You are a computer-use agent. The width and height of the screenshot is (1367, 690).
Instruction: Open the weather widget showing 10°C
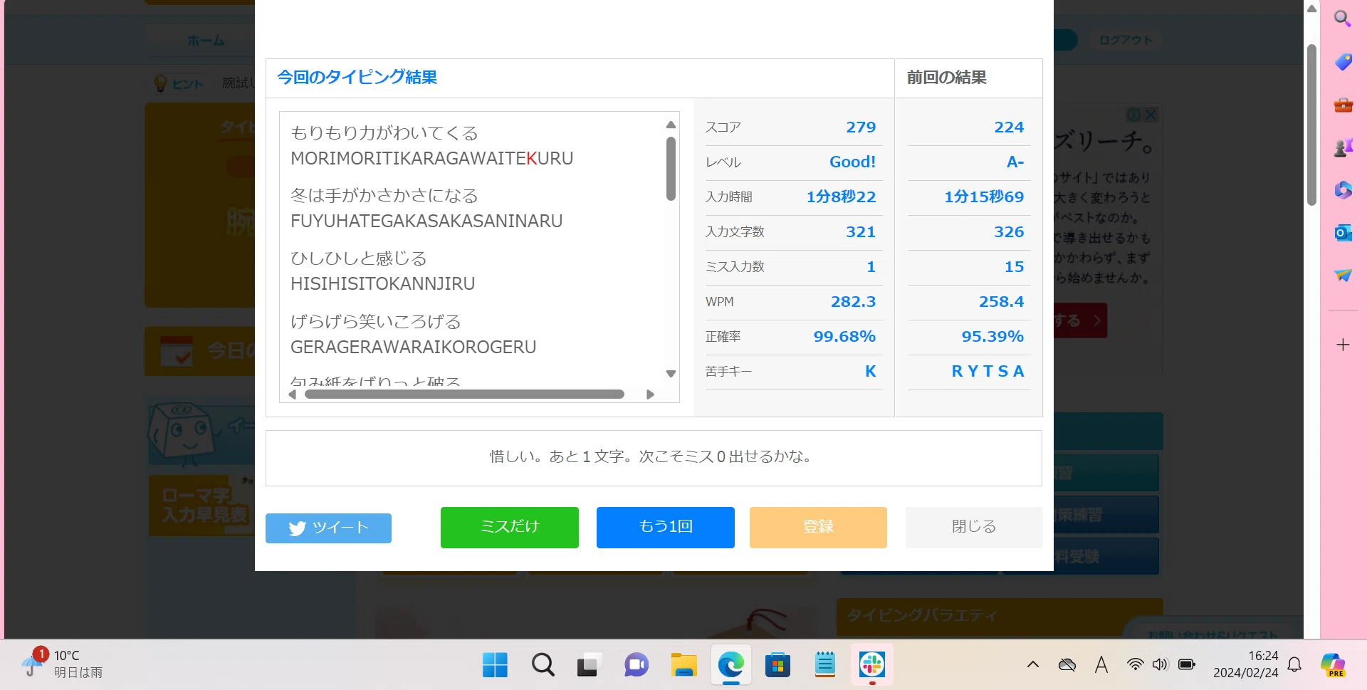tap(61, 664)
